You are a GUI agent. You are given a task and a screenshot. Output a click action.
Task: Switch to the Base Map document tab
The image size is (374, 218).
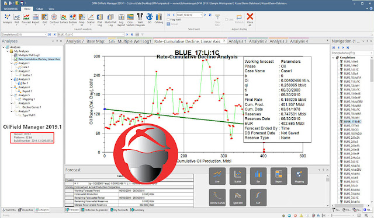click(x=96, y=41)
